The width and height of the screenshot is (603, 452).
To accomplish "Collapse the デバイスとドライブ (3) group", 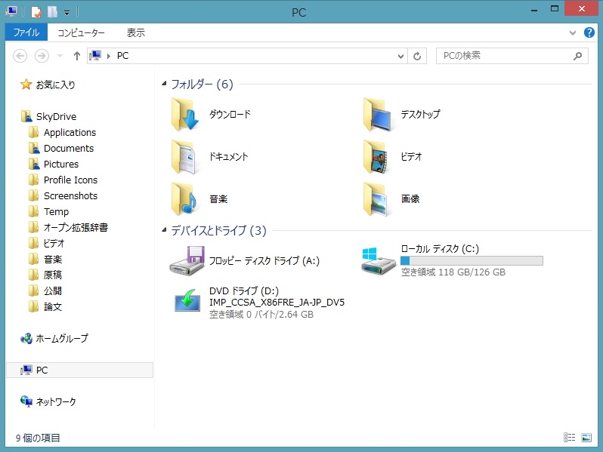I will point(164,230).
